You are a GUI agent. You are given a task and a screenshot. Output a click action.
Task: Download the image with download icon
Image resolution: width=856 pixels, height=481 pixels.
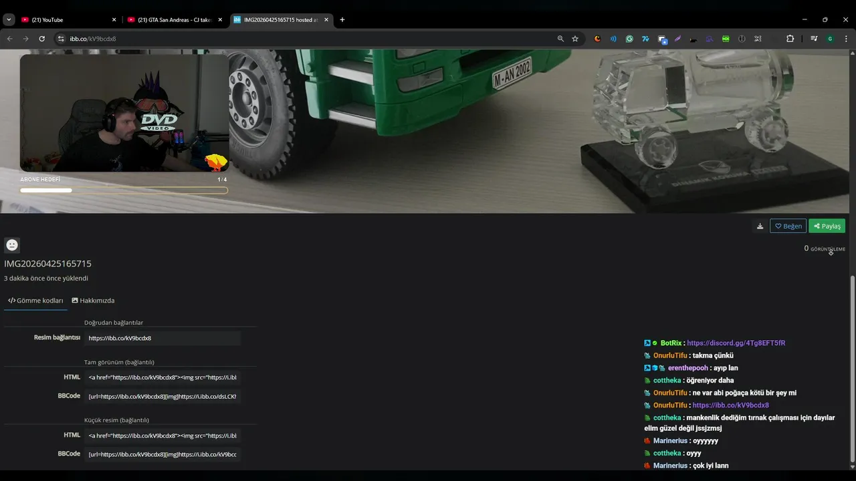pos(760,226)
